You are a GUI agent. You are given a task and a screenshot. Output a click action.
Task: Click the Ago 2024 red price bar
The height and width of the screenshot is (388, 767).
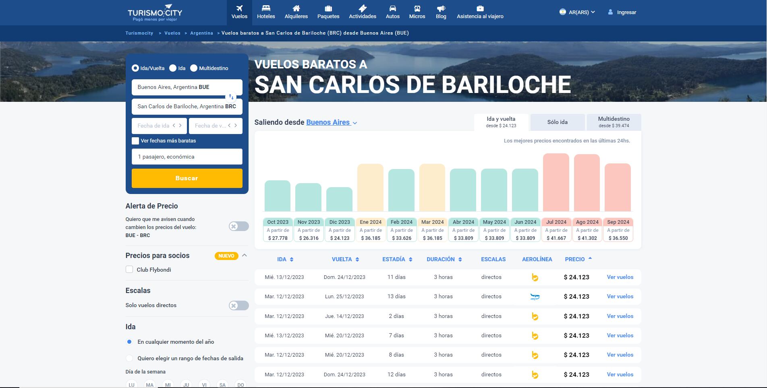587,183
